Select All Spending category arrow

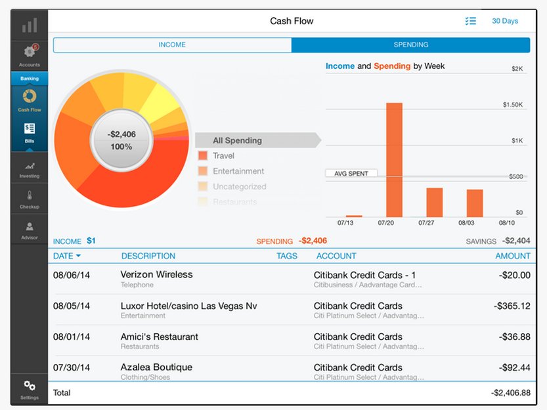pyautogui.click(x=257, y=140)
